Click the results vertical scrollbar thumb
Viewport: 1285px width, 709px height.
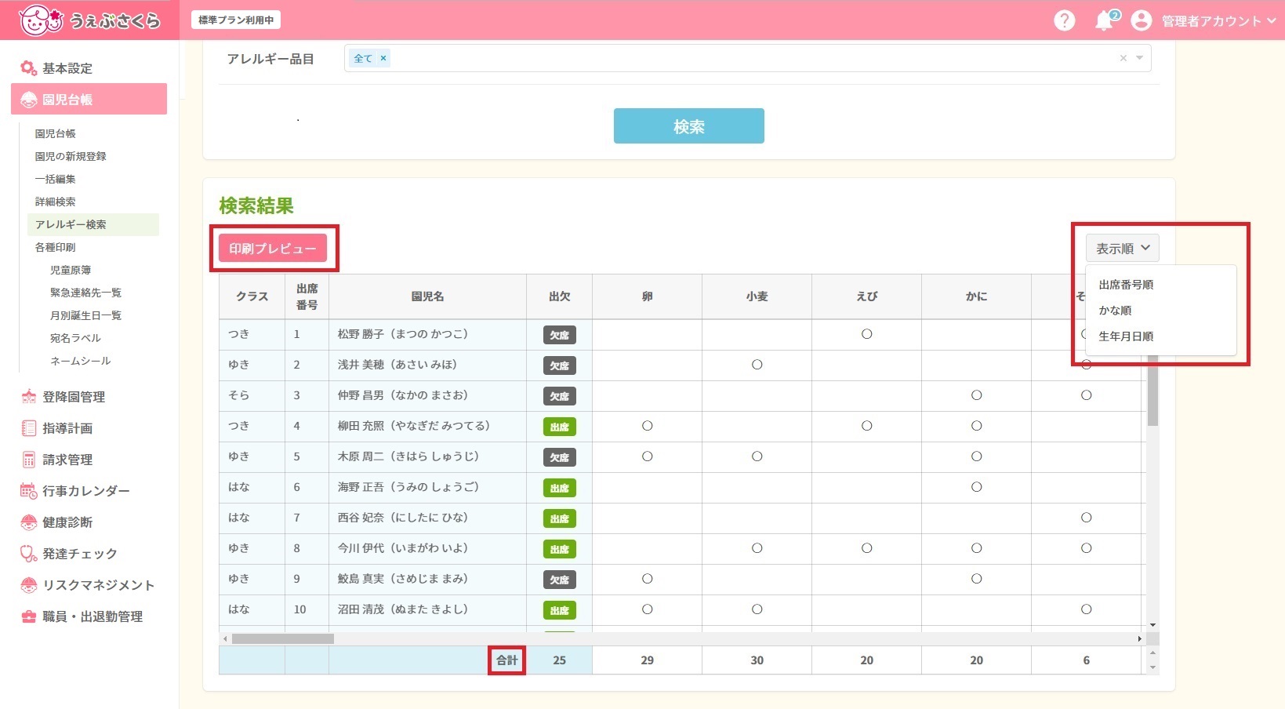[x=1153, y=389]
